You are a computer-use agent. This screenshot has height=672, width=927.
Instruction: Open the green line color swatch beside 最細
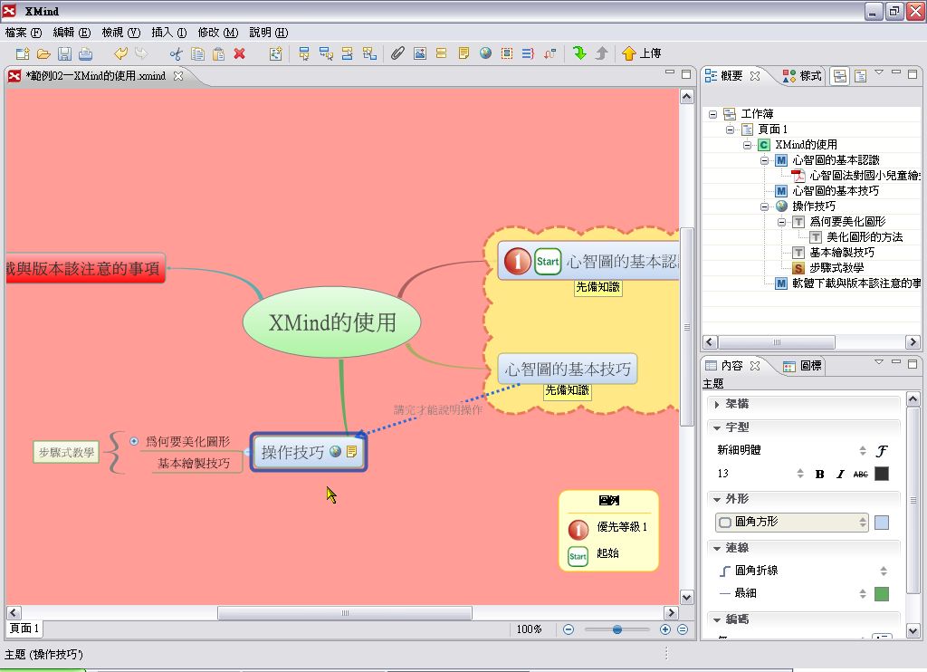coord(882,593)
